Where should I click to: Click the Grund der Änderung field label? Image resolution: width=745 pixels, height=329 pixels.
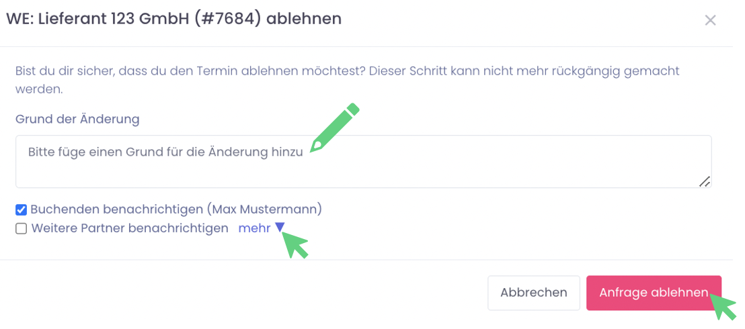coord(77,119)
